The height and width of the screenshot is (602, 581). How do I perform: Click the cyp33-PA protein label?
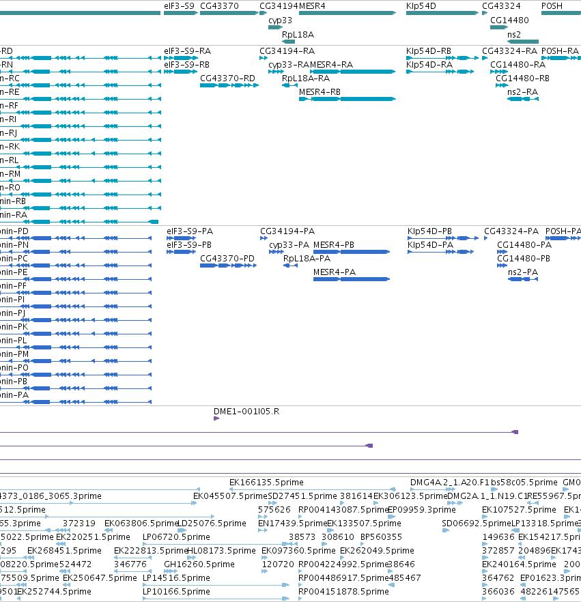[289, 245]
